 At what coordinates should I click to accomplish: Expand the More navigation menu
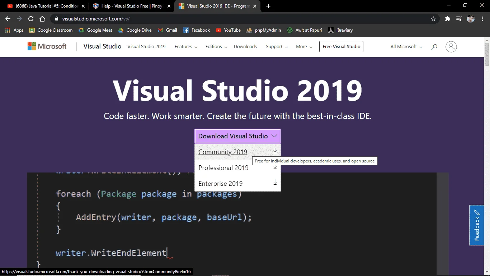click(304, 47)
